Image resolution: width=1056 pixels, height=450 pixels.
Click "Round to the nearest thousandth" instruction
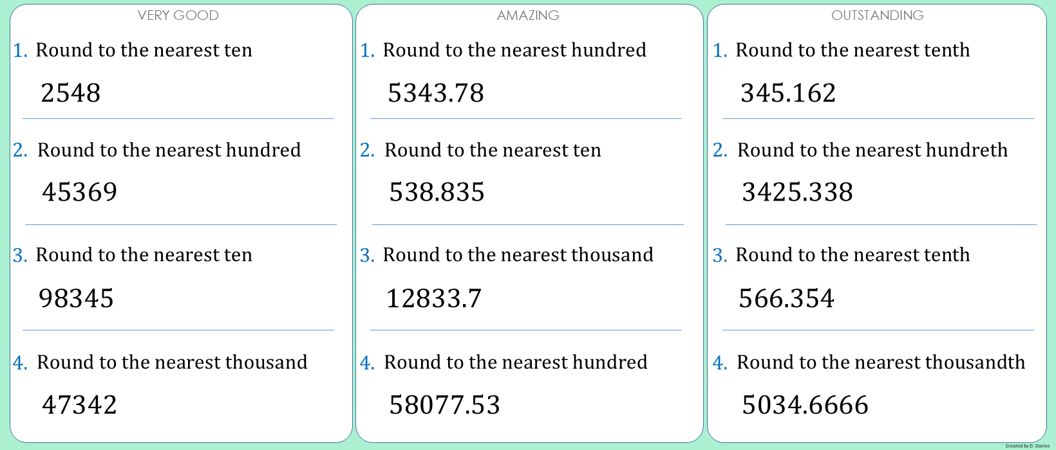(x=881, y=363)
